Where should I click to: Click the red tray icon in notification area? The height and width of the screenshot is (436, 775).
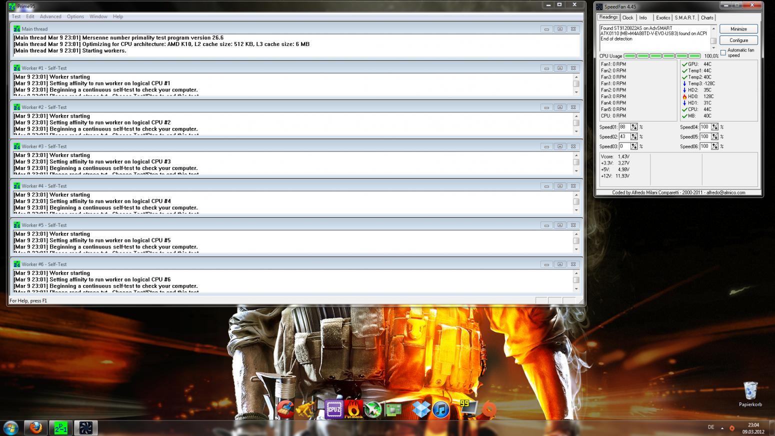tap(732, 428)
